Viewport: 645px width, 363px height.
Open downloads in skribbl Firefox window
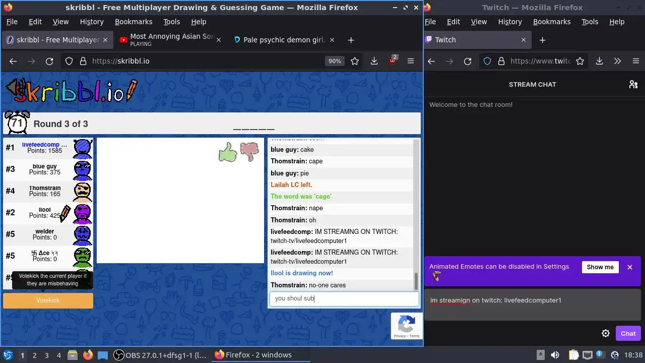pos(374,61)
